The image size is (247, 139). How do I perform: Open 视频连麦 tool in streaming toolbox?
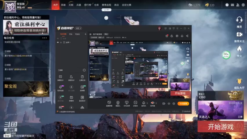click(x=60, y=88)
